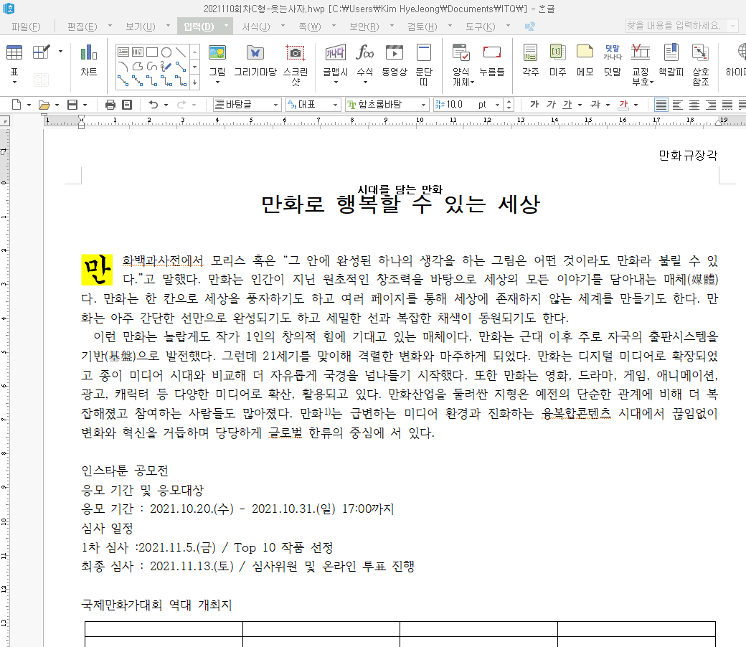Select the ellipse shape tool

tap(166, 52)
